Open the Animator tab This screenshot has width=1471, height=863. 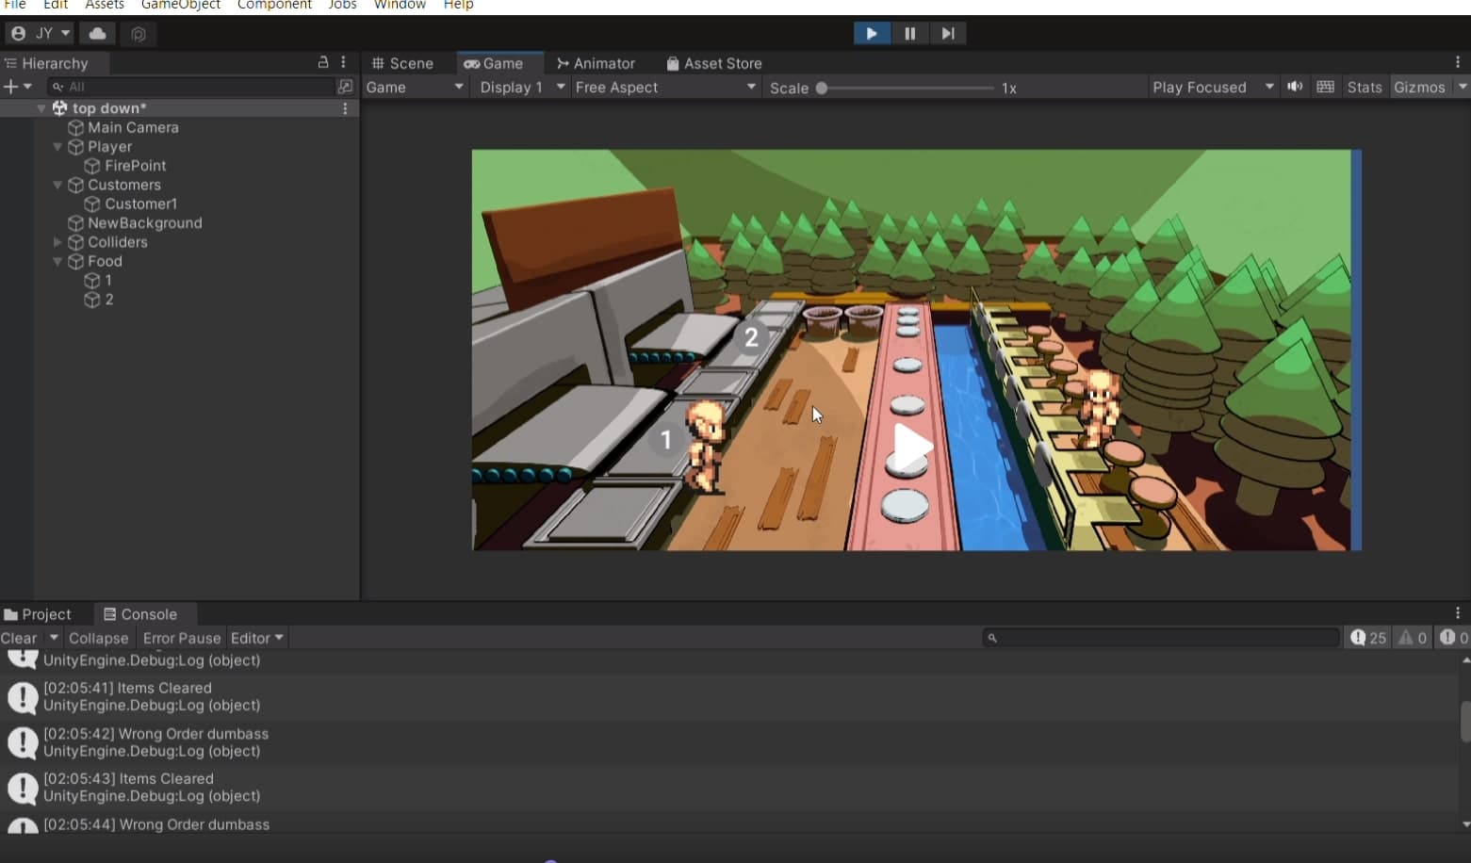click(x=596, y=63)
